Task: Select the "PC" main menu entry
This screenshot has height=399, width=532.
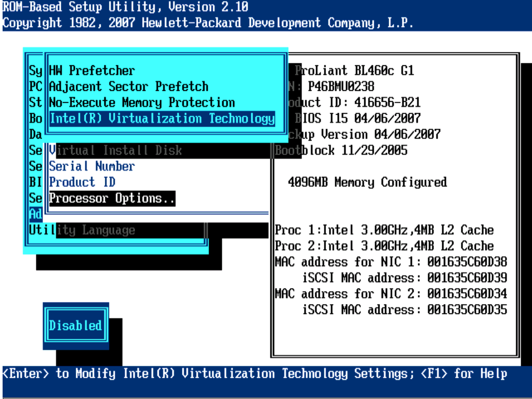Action: coord(36,87)
